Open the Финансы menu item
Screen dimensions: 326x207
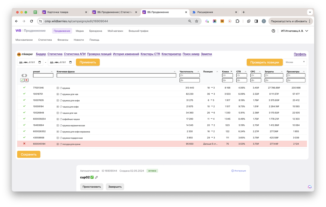[x=63, y=40]
